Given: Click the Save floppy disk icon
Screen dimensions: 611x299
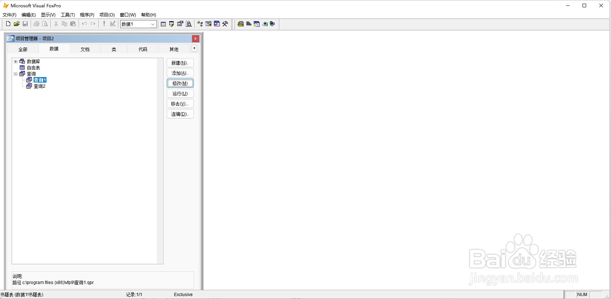Looking at the screenshot, I should (x=25, y=24).
